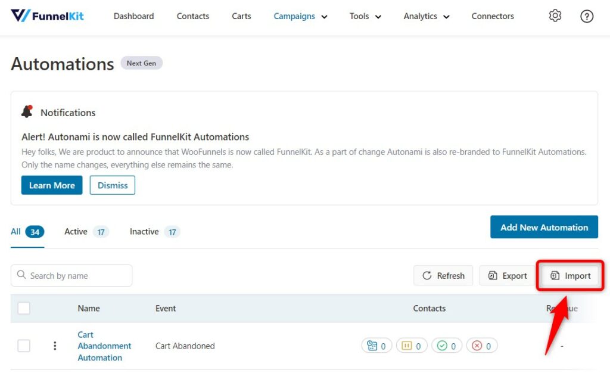Viewport: 610px width, 373px height.
Task: Open Carts in top navigation
Action: (x=242, y=16)
